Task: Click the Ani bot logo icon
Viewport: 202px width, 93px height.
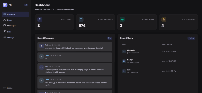Action: click(x=5, y=5)
